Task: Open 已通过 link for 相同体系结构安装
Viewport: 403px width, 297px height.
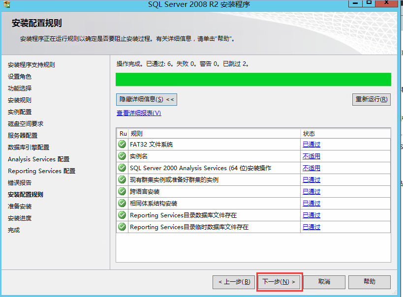Action: coord(311,204)
